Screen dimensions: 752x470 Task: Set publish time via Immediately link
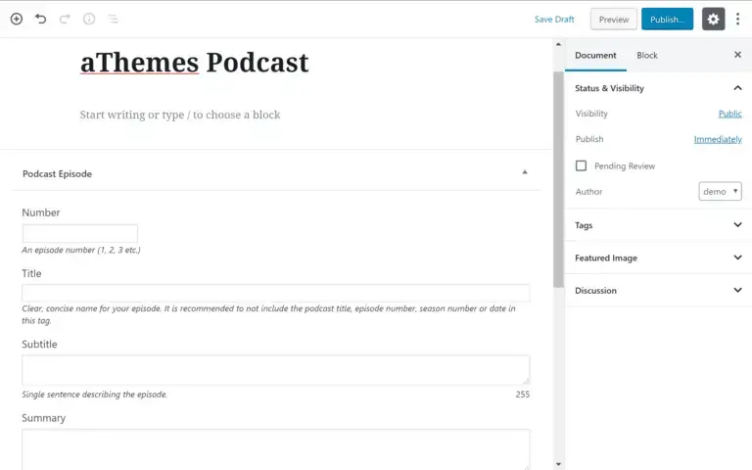(x=718, y=139)
